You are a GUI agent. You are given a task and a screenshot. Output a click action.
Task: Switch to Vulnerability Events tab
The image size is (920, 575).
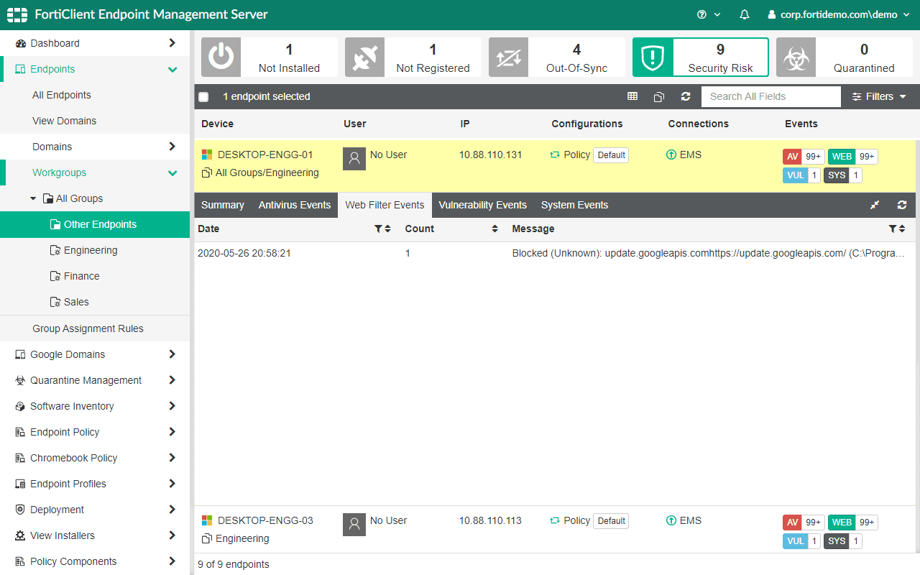pyautogui.click(x=483, y=205)
